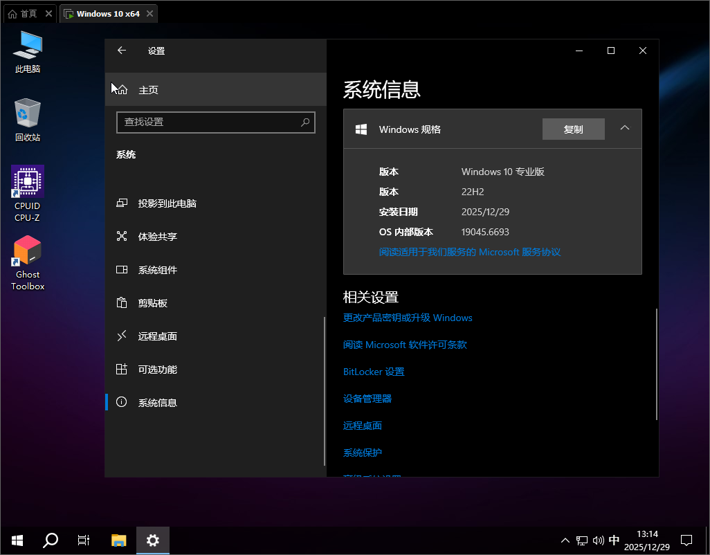710x555 pixels.
Task: Select 远程桌面 in the sidebar
Action: pyautogui.click(x=157, y=336)
